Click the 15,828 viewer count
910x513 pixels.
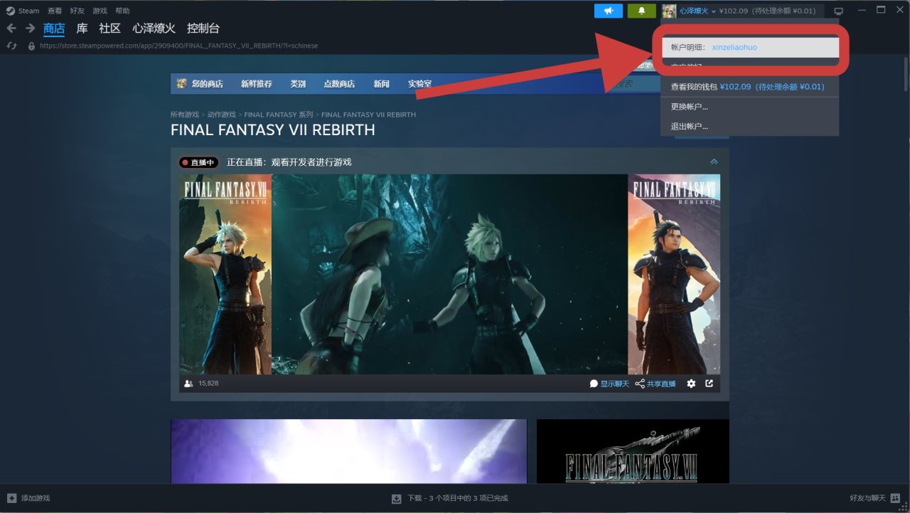pyautogui.click(x=208, y=384)
